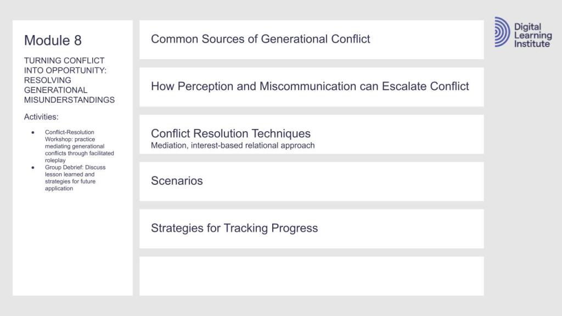This screenshot has width=562, height=316.
Task: Open Common Sources of Generational Conflict
Action: pyautogui.click(x=260, y=39)
